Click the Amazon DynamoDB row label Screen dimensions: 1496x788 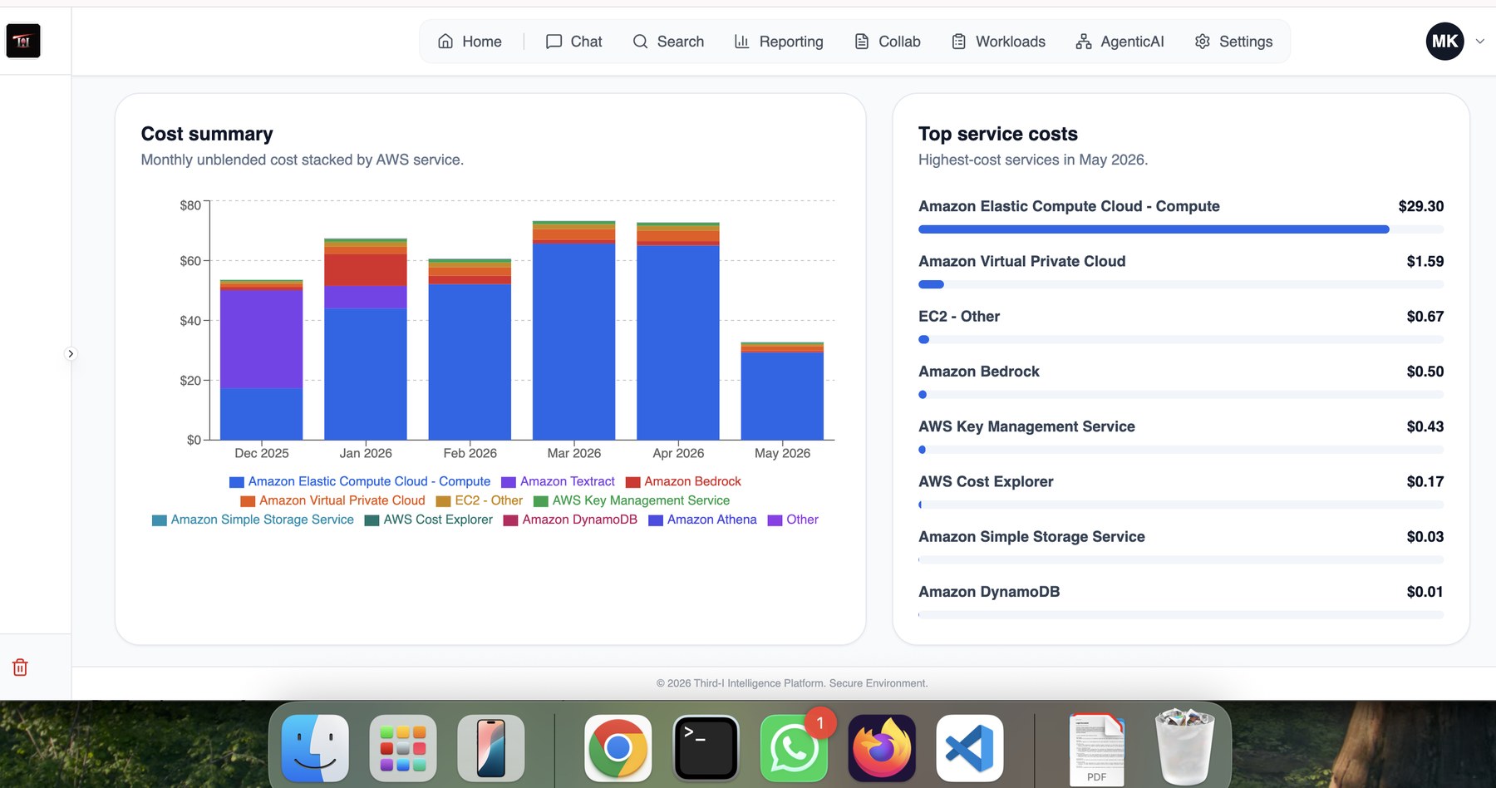(989, 592)
